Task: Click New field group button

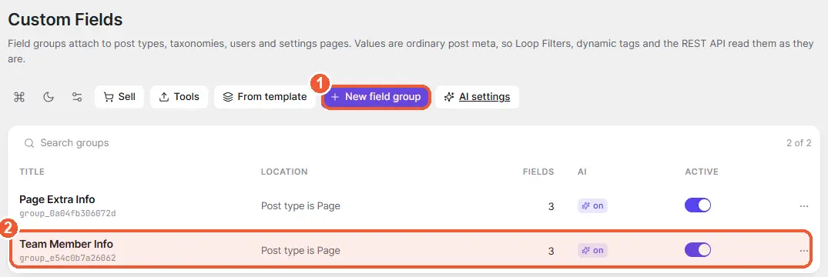Action: [376, 97]
